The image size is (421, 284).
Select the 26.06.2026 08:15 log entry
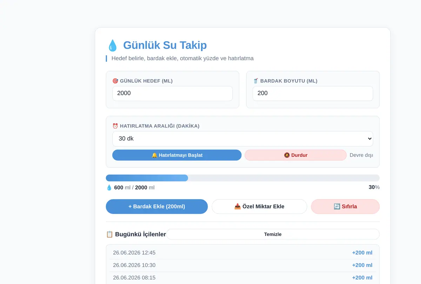click(x=243, y=278)
